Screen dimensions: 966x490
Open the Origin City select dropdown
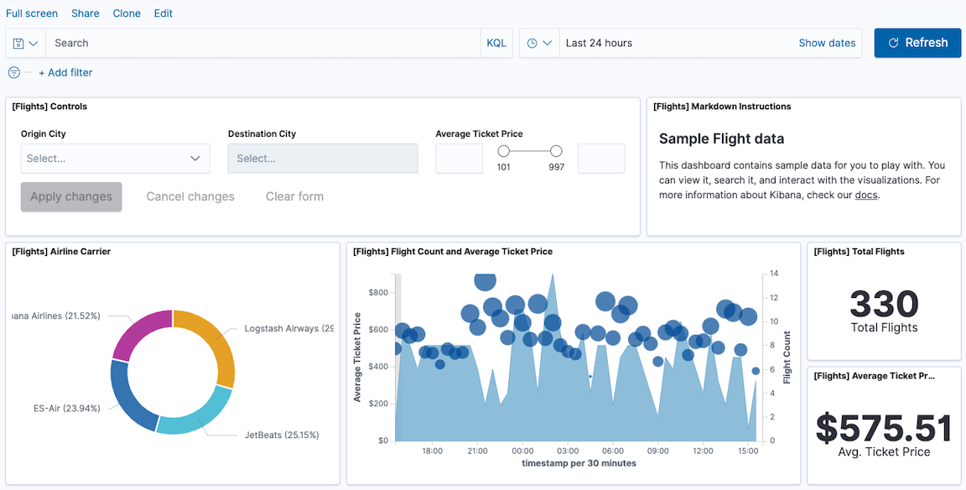tap(115, 158)
